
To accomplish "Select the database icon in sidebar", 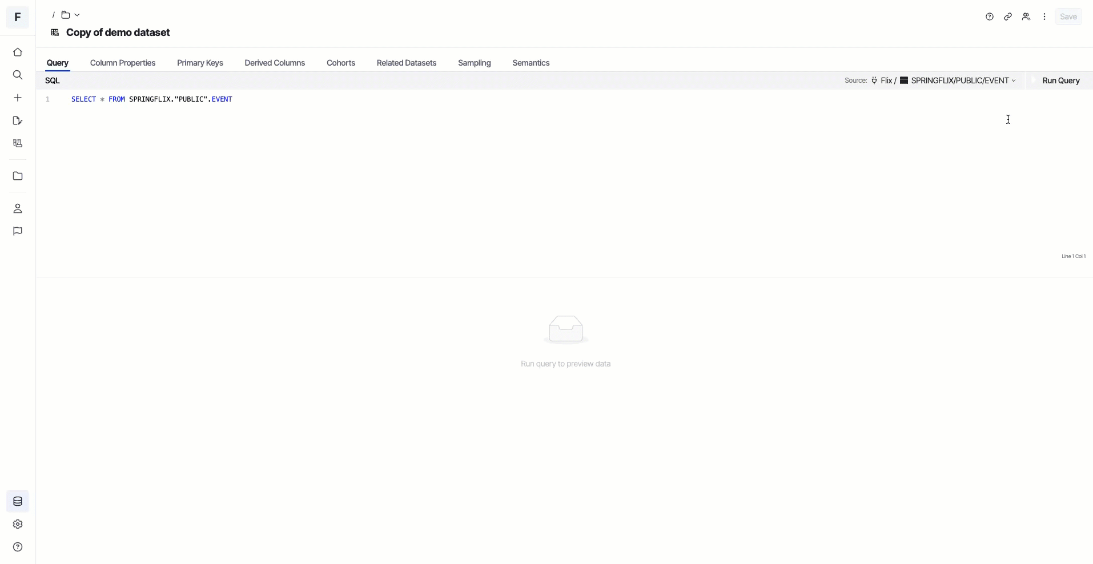I will [18, 501].
